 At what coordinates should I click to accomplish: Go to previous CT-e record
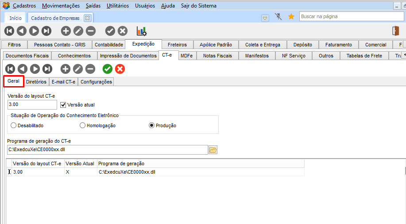[23, 69]
